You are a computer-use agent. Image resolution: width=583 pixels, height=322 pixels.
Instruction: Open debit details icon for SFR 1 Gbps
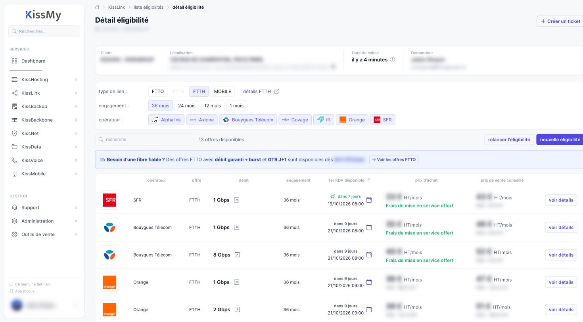(x=236, y=200)
